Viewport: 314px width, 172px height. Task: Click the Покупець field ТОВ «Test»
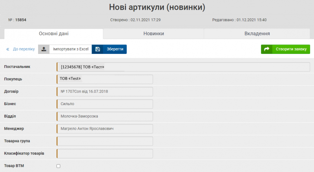click(105, 79)
